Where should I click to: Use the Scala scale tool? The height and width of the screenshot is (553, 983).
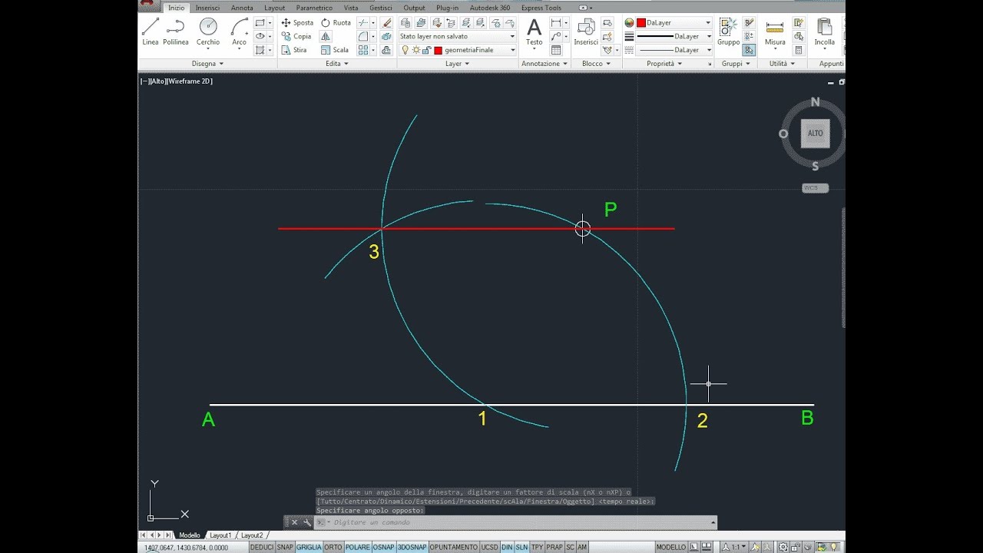click(x=334, y=50)
